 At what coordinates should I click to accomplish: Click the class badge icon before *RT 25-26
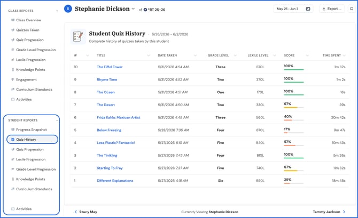[145, 10]
